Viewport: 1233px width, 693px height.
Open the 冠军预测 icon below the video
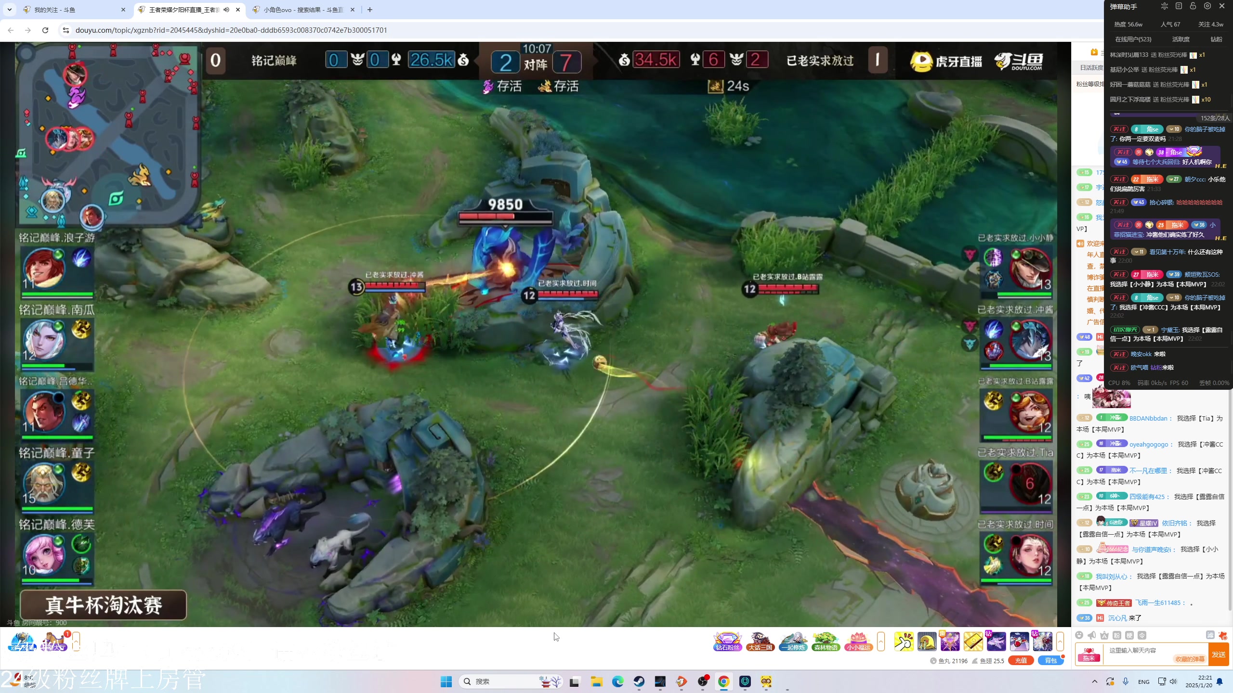click(22, 642)
